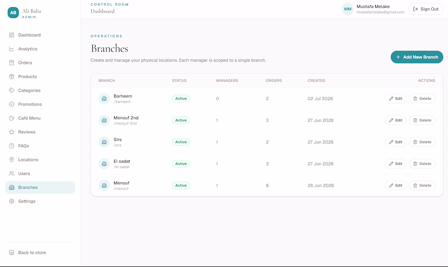Image resolution: width=448 pixels, height=267 pixels.
Task: Click the sign out arrow icon
Action: tap(415, 9)
